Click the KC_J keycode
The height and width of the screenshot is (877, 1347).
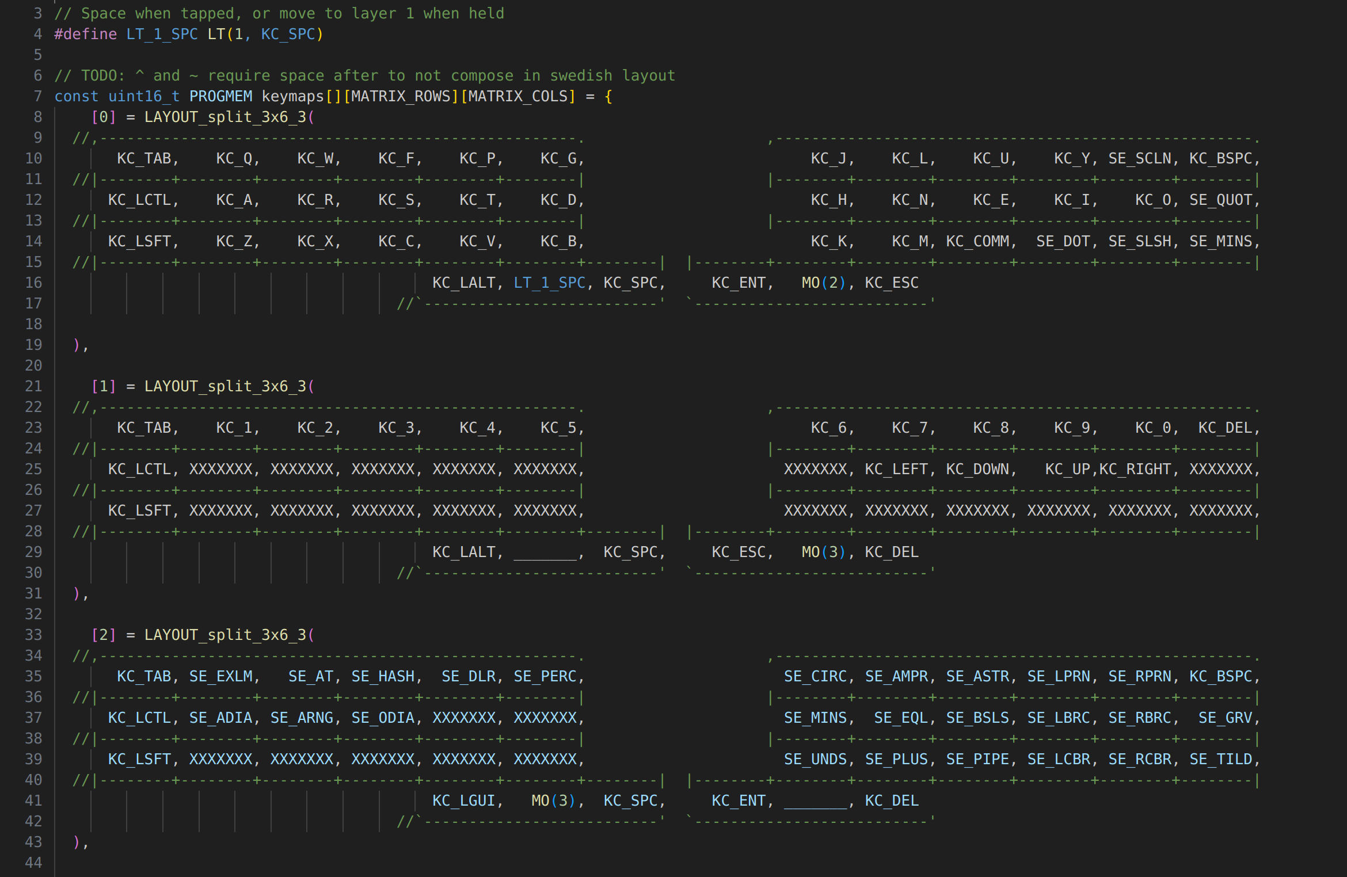click(x=829, y=158)
